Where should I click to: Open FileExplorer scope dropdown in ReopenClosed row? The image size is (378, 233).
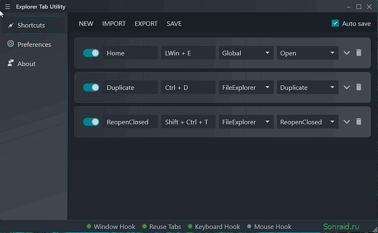pos(246,122)
